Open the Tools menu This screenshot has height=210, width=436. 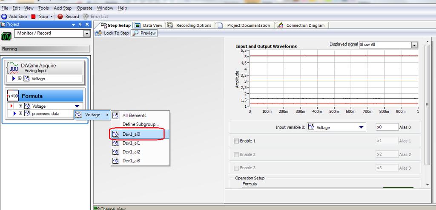[x=43, y=8]
